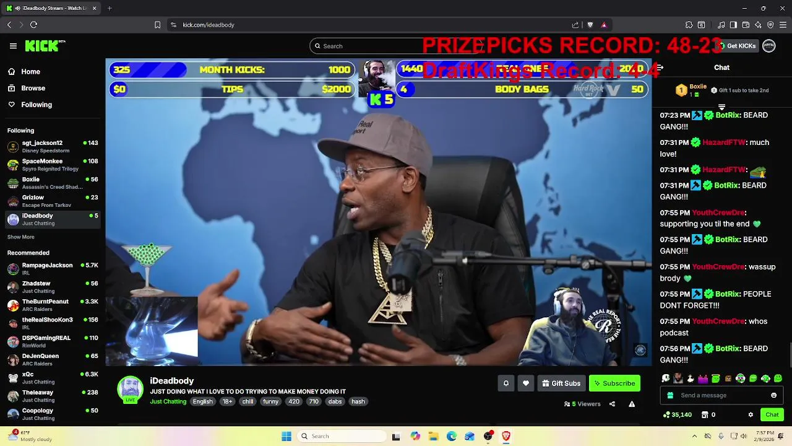This screenshot has height=446, width=792.
Task: Expand Following list with Show More
Action: coord(20,237)
